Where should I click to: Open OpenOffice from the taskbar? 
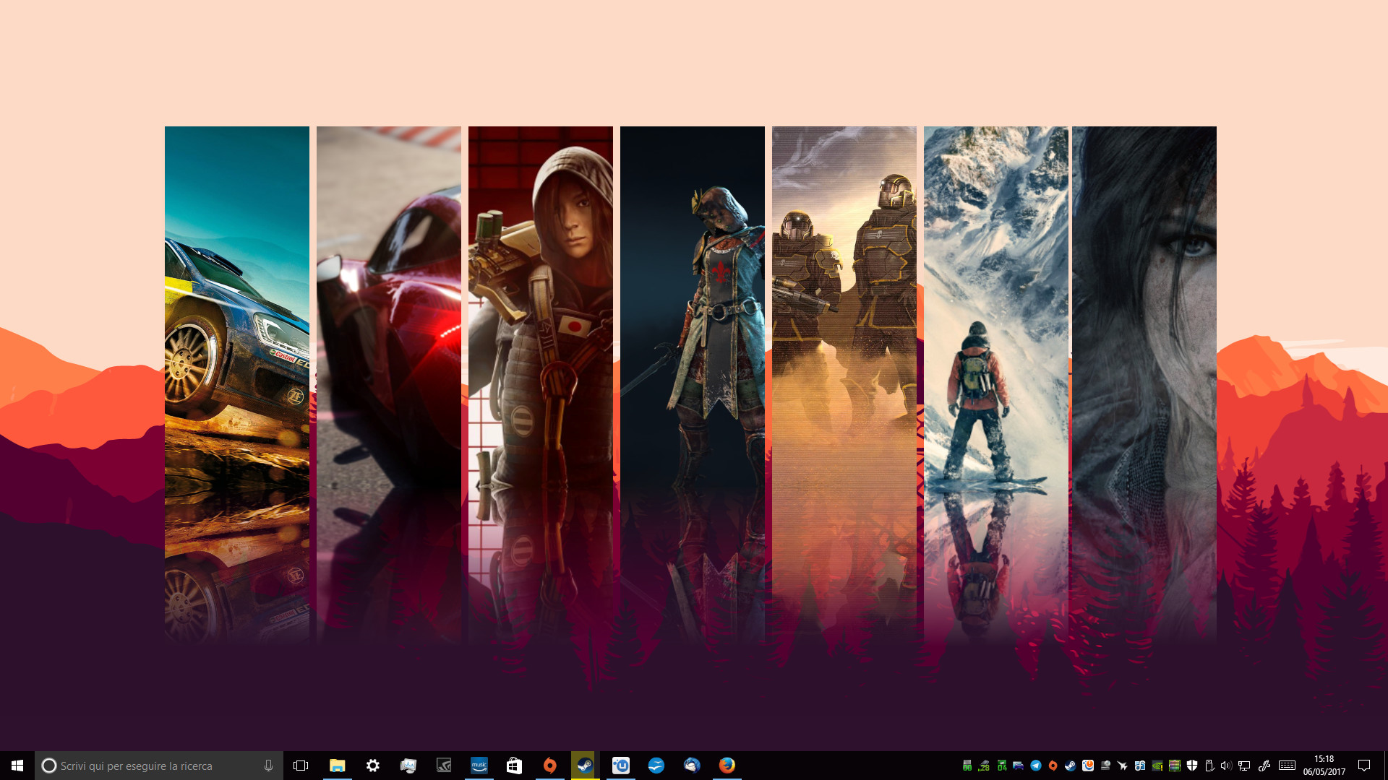pos(656,765)
